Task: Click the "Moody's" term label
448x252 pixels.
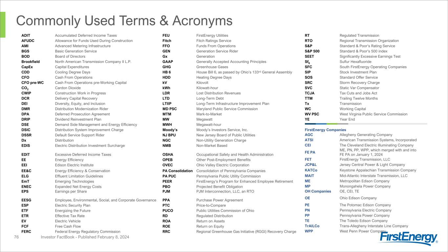Action: 170,130
